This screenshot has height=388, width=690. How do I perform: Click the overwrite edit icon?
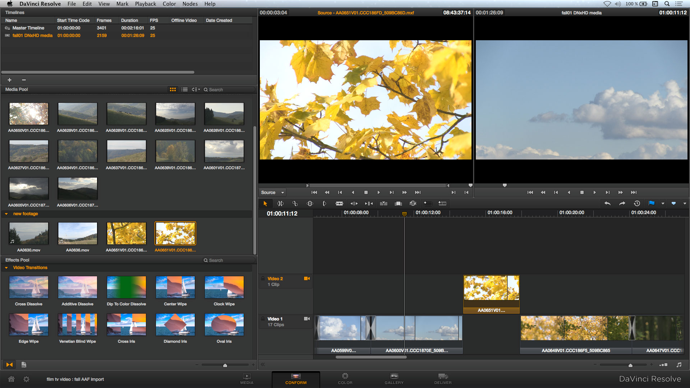coord(369,204)
